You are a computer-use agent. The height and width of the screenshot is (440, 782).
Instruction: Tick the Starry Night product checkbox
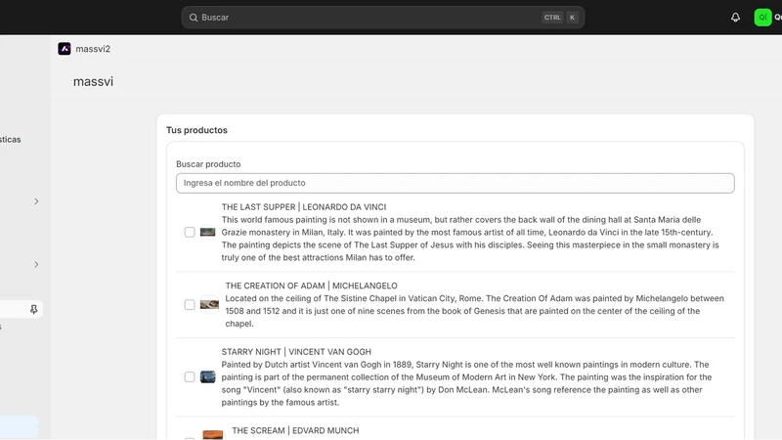(190, 376)
